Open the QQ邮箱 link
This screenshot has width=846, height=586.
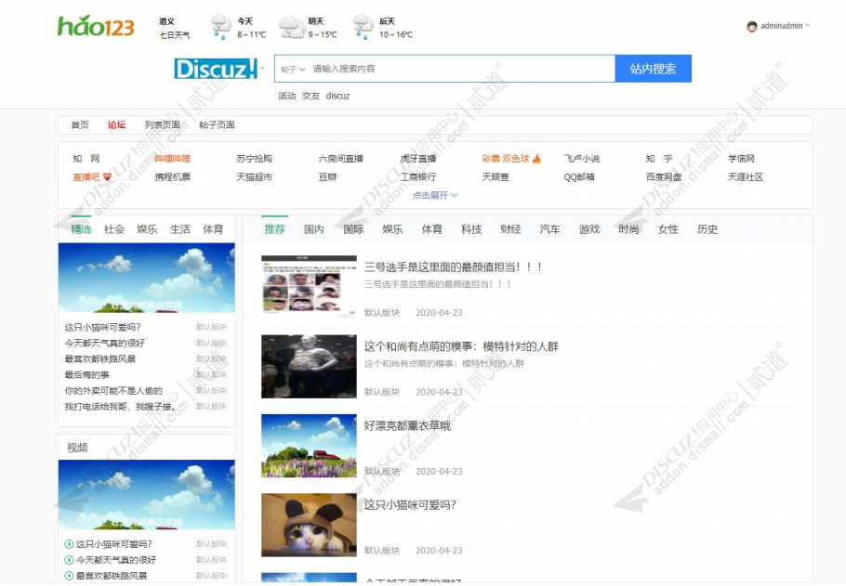click(579, 176)
